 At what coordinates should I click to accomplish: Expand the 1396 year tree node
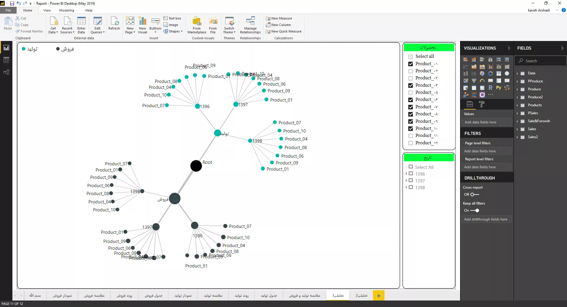coord(406,174)
